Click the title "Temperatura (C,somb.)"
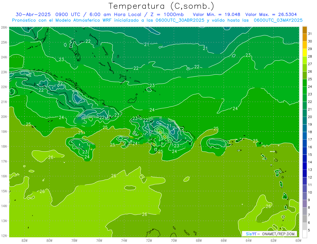Viewport: 317px width, 244px height. (161, 6)
